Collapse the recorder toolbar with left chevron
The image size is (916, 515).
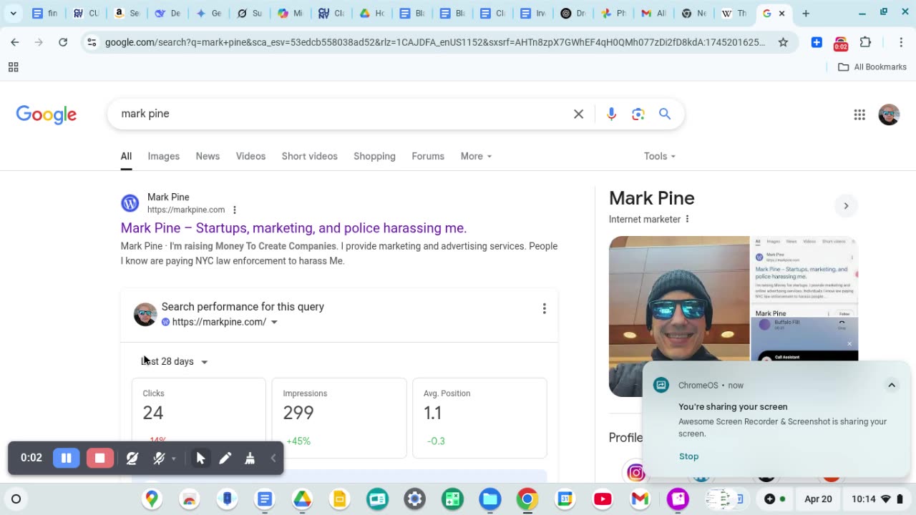pos(273,458)
